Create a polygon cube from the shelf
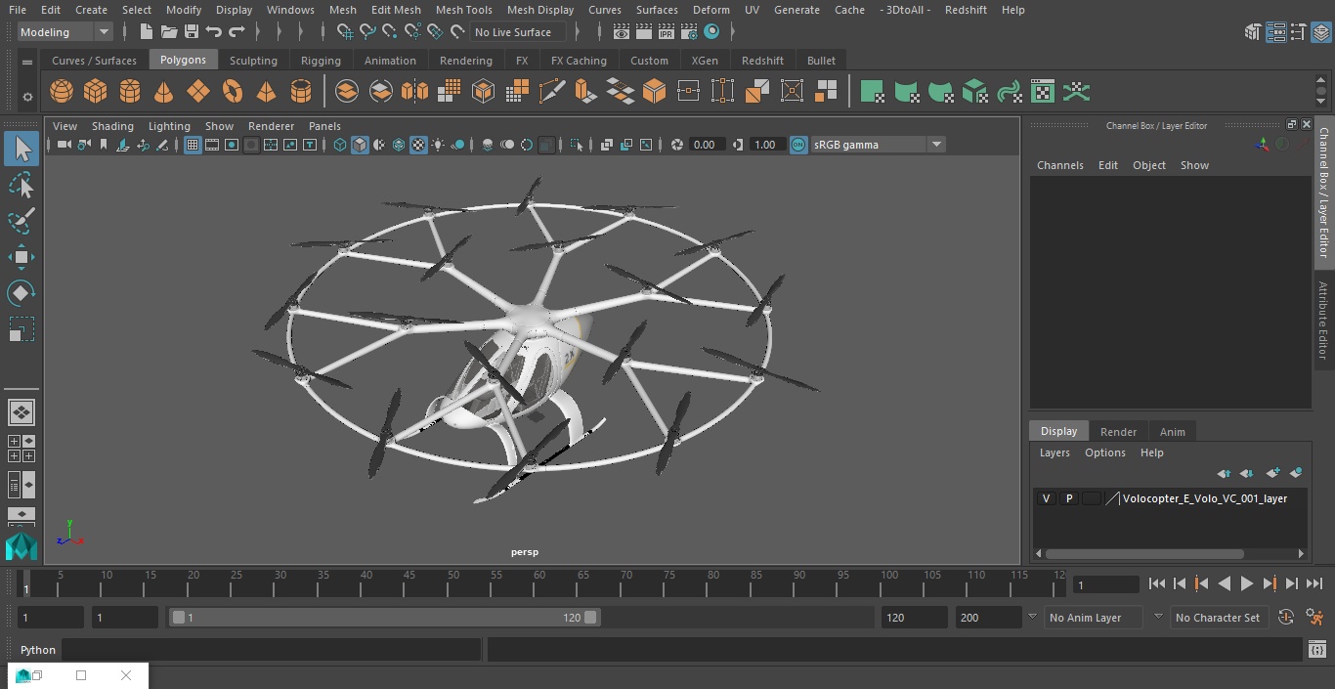The width and height of the screenshot is (1335, 689). (96, 92)
